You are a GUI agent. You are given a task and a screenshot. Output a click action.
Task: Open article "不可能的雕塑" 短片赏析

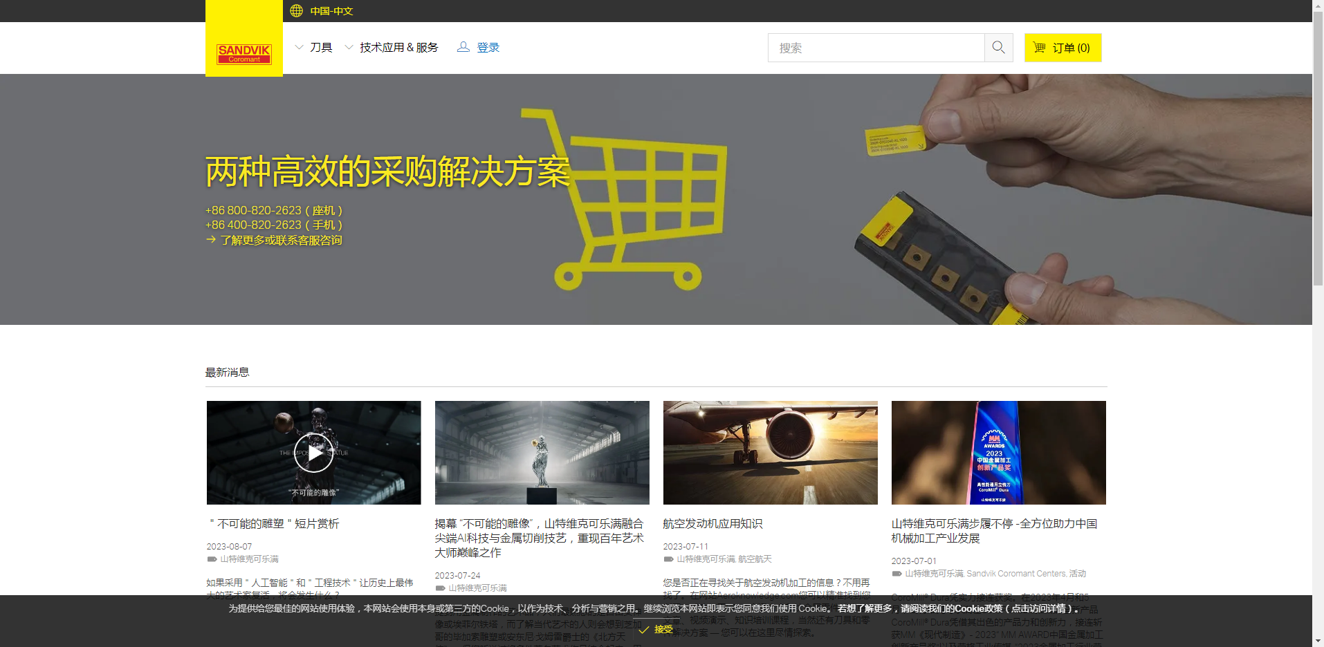click(x=273, y=524)
